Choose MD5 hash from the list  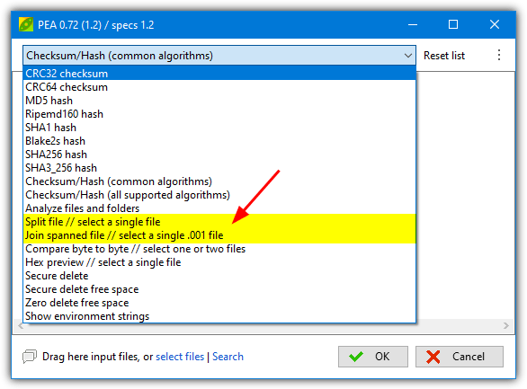pos(219,101)
